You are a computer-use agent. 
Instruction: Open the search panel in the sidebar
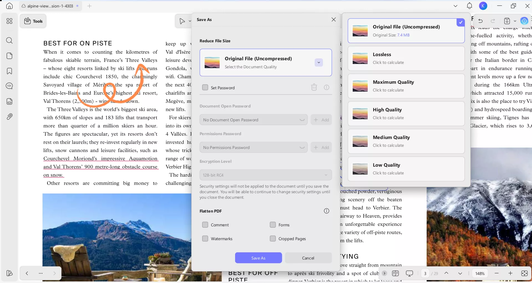[x=9, y=41]
